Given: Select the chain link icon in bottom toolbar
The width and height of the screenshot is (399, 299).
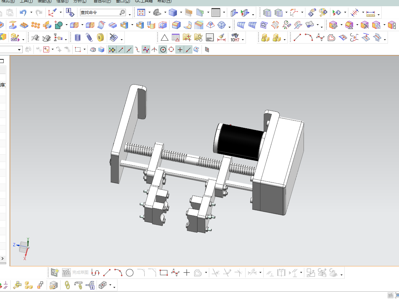Looking at the screenshot, I should (x=67, y=285).
